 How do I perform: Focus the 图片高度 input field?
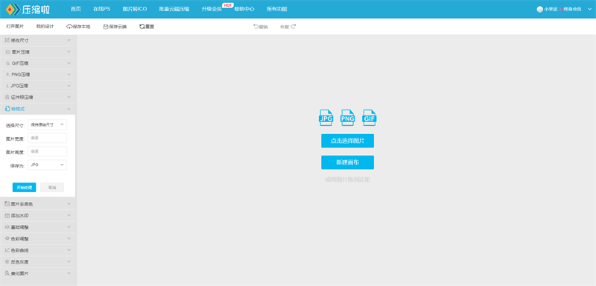pyautogui.click(x=47, y=151)
